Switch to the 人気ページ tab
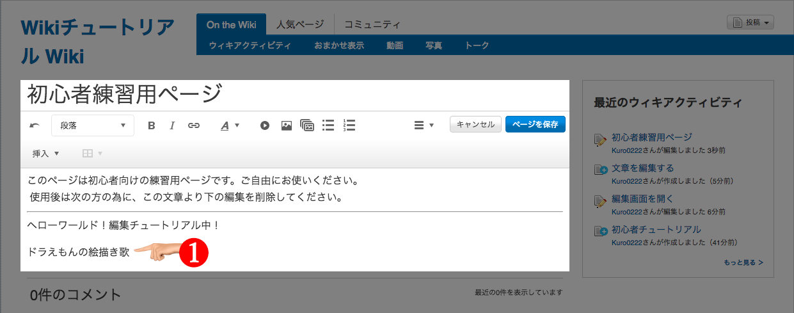794x313 pixels. [x=300, y=25]
